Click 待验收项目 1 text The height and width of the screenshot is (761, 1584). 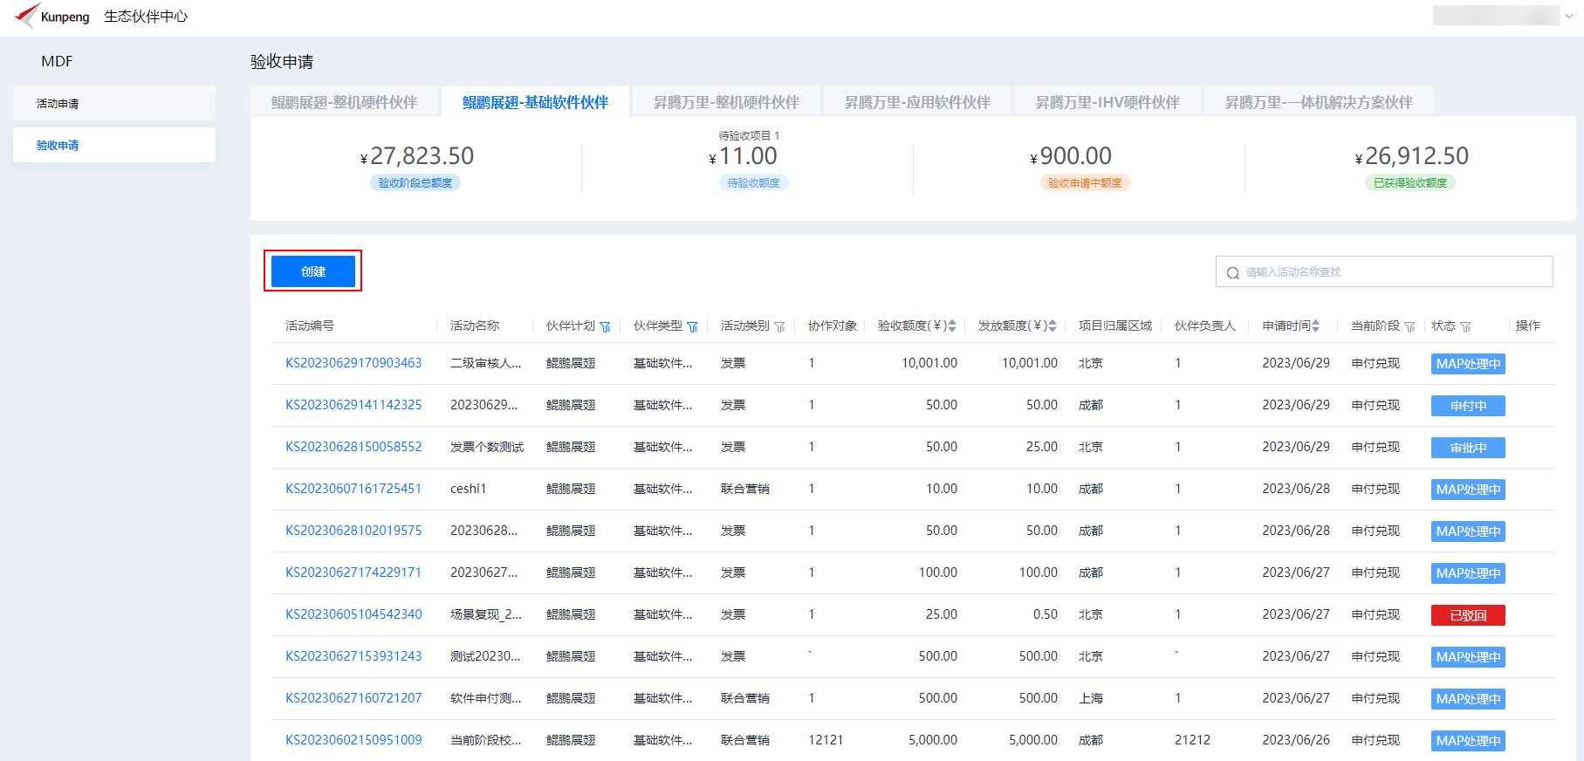coord(749,135)
